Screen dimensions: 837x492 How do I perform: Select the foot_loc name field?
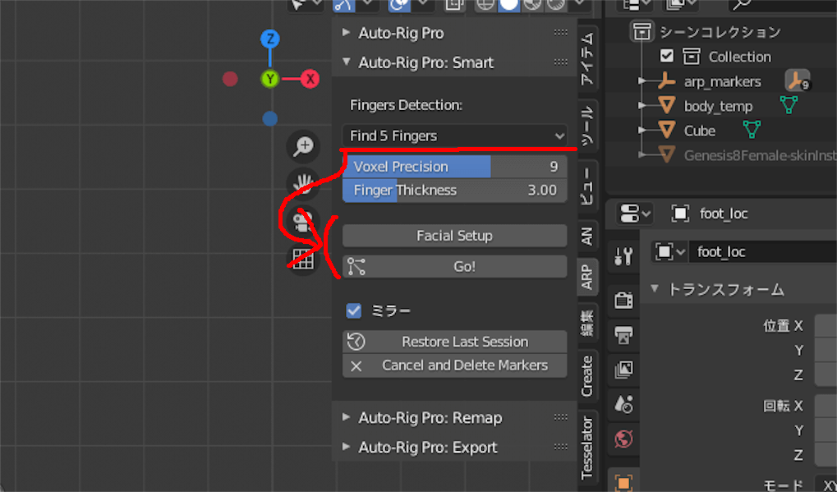762,251
